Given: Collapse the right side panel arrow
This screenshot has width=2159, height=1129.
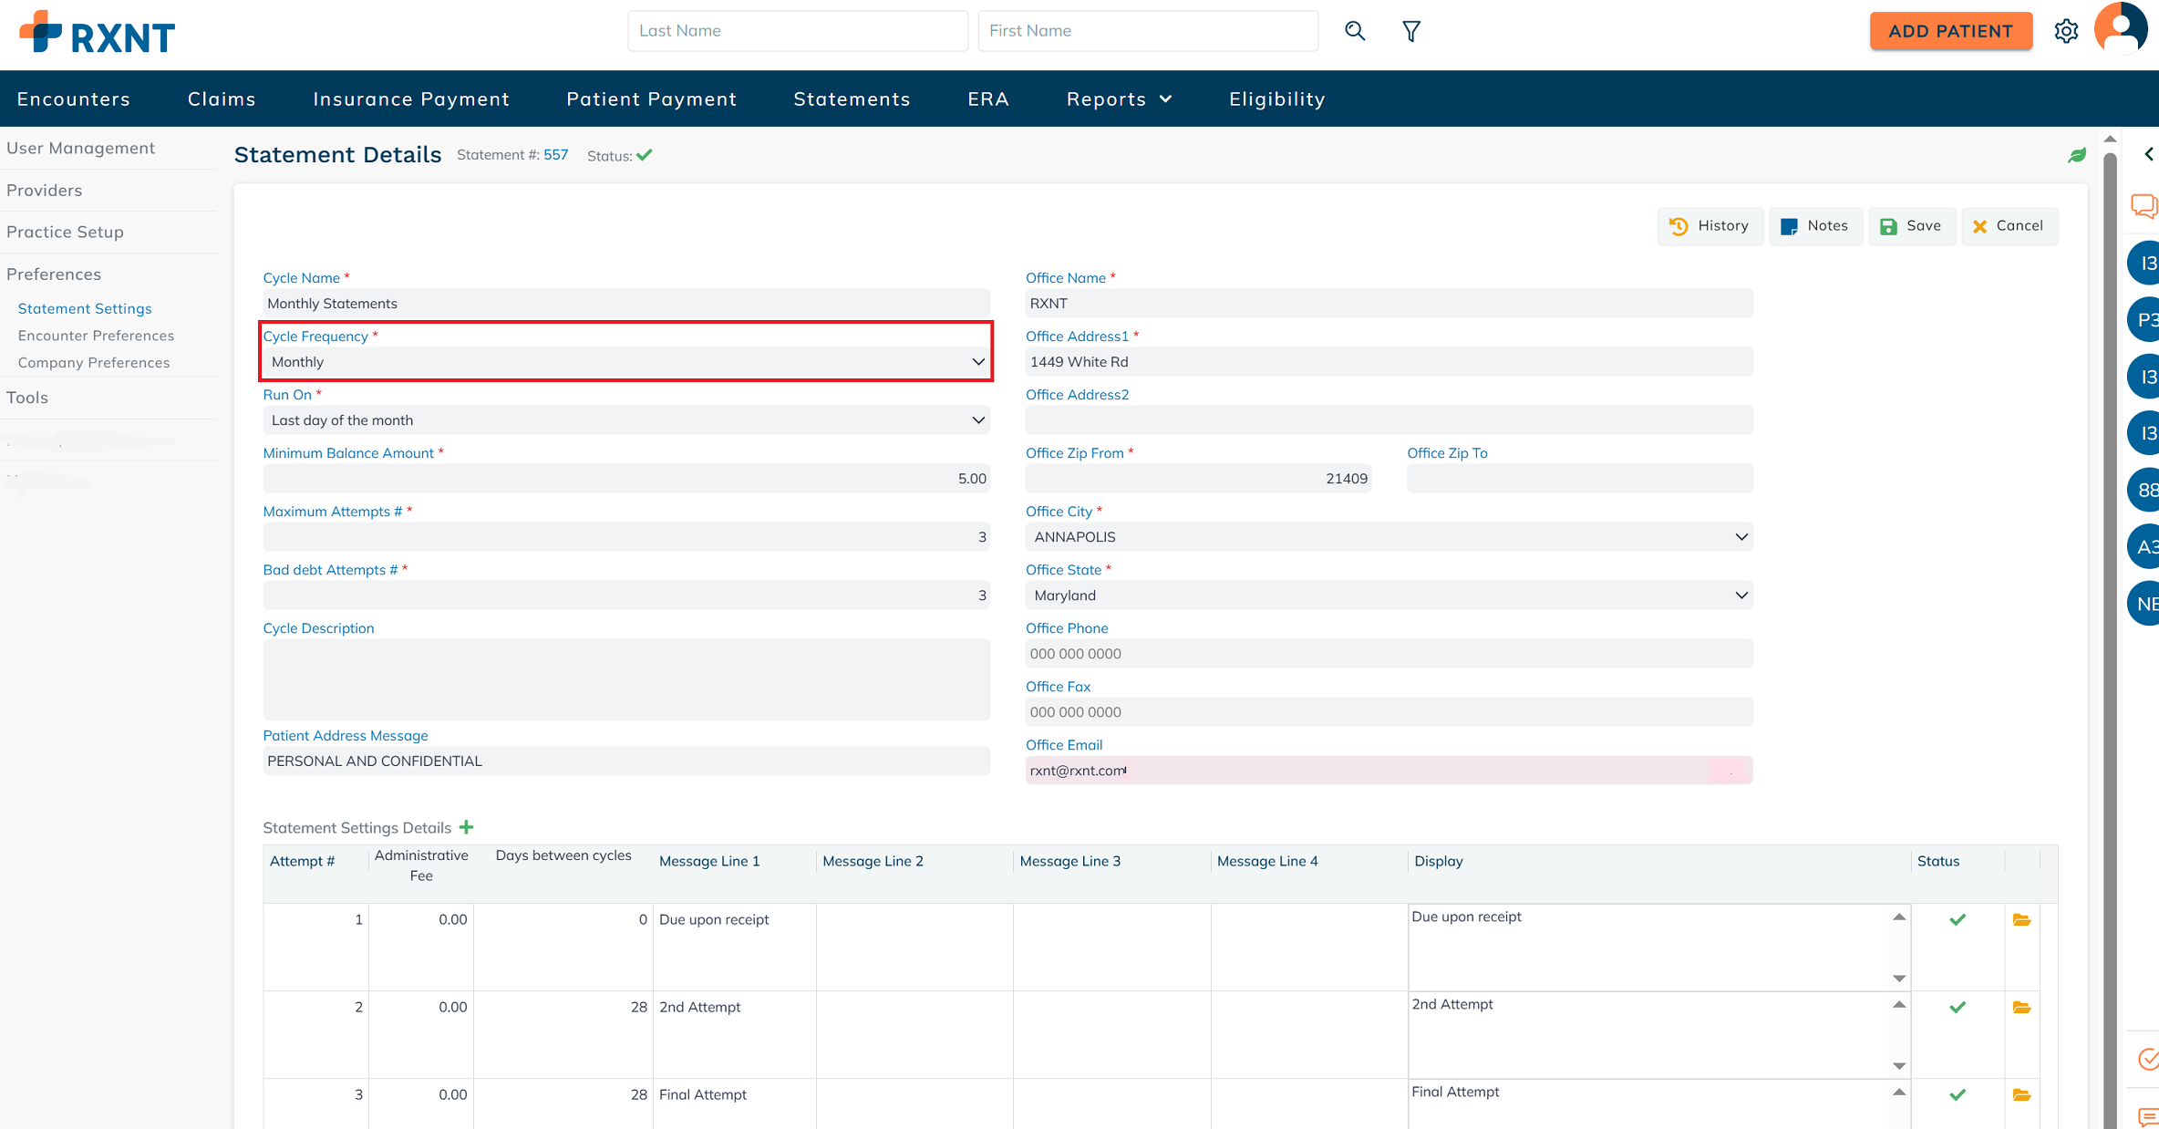Looking at the screenshot, I should coord(2148,154).
